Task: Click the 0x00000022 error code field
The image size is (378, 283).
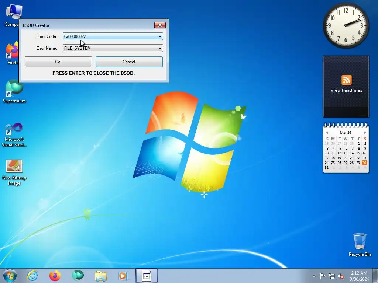Action: 113,36
